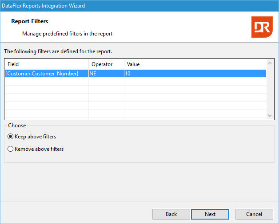Screen dimensions: 279x224
Task: Click the Value column header
Action: pos(195,64)
